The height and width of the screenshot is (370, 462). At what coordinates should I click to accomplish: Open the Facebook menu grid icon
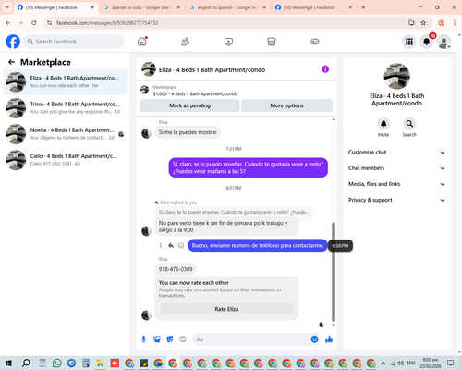coord(409,42)
